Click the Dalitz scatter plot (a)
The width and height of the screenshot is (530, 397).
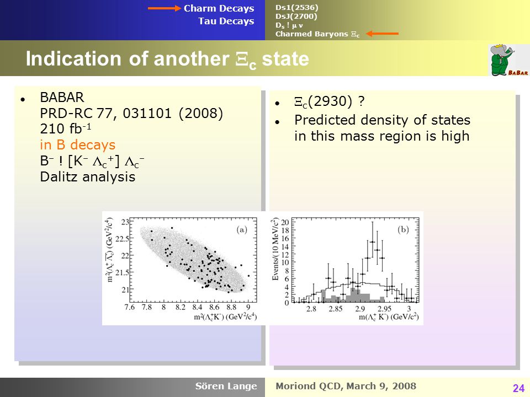(x=193, y=260)
